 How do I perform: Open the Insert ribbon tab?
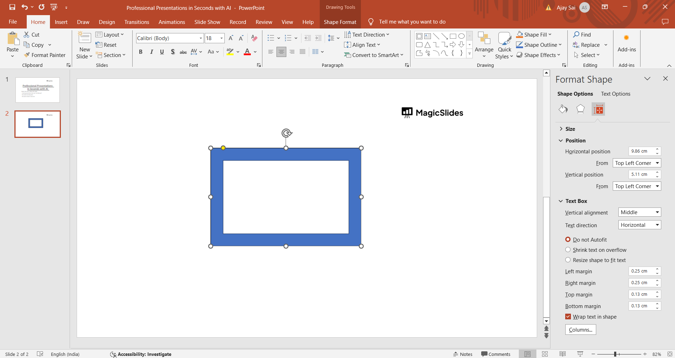tap(61, 22)
